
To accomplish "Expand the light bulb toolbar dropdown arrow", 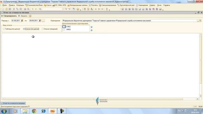I will point(109,10).
